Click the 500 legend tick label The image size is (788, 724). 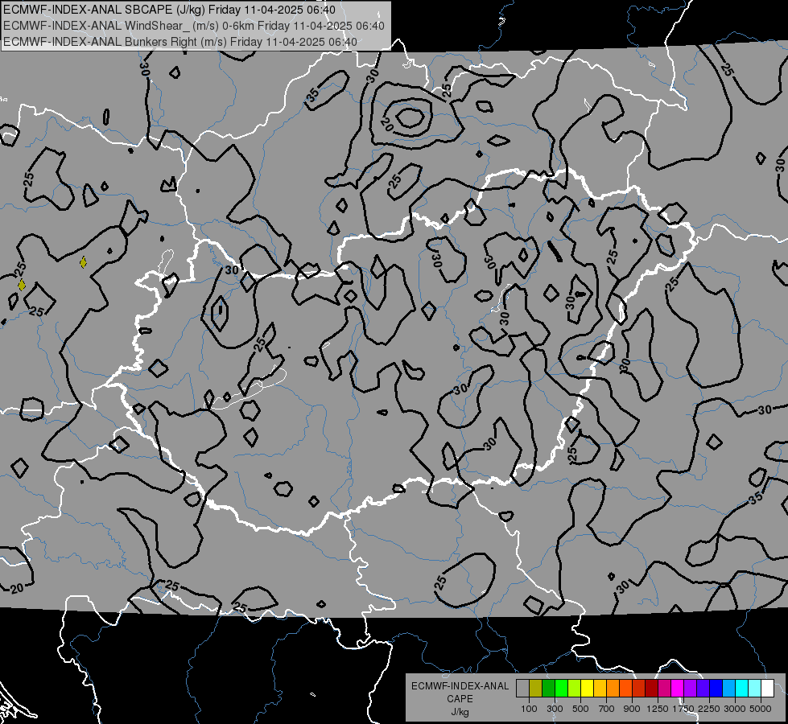coord(580,709)
